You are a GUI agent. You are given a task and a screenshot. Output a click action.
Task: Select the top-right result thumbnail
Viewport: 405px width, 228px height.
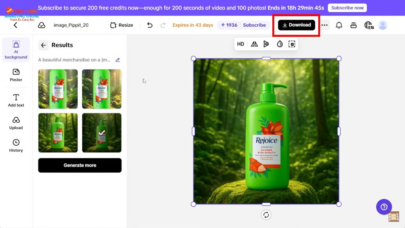click(x=102, y=89)
